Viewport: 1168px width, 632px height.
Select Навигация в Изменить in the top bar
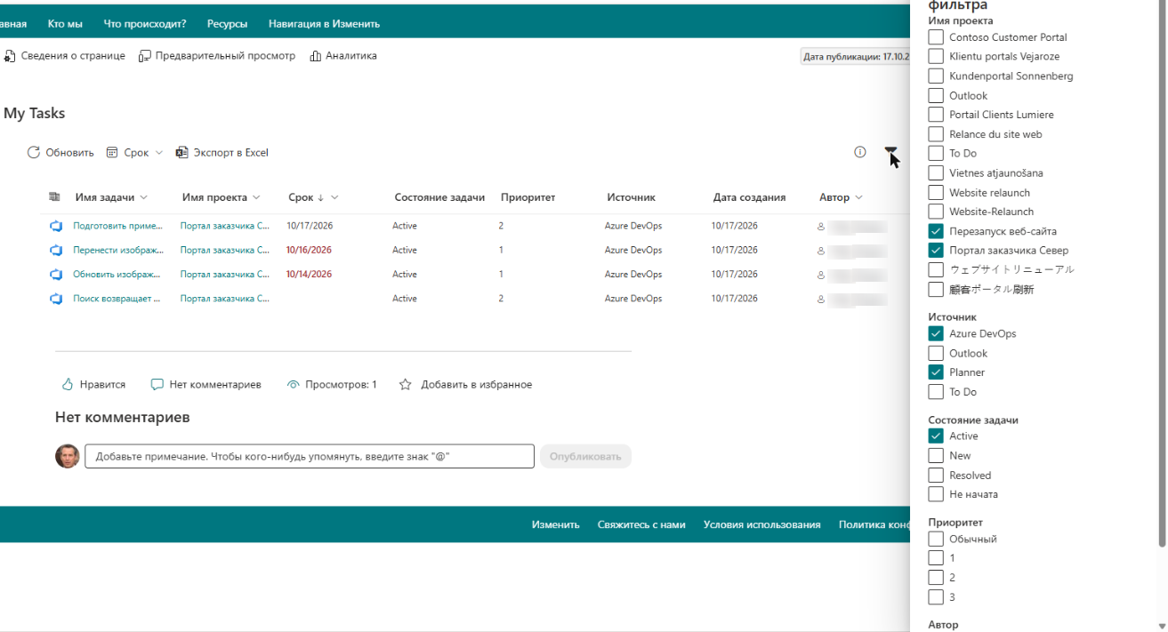click(x=324, y=24)
